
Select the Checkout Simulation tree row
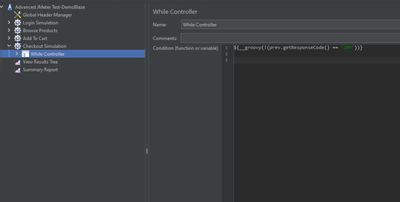pos(45,46)
